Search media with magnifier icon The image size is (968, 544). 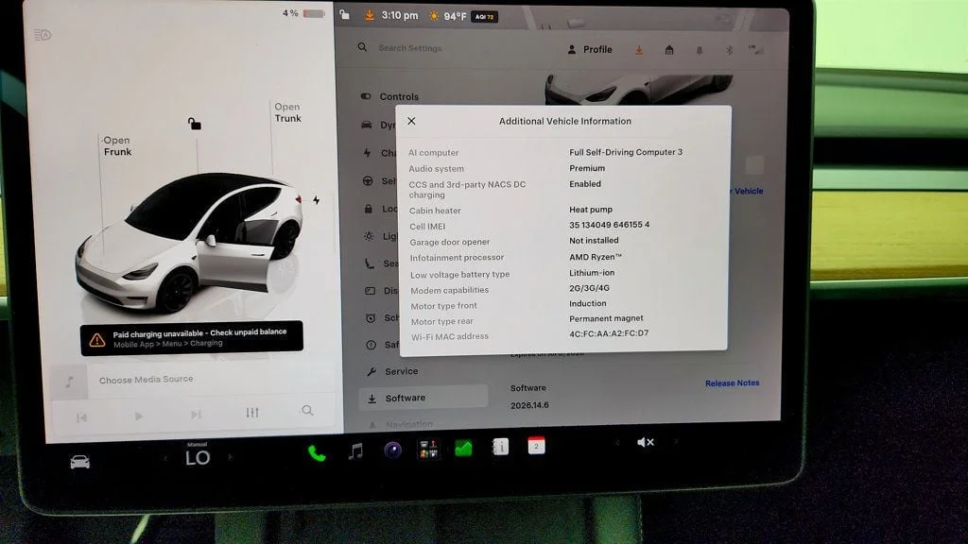[307, 410]
